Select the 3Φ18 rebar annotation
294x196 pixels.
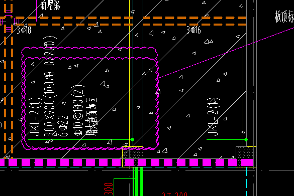[24, 30]
